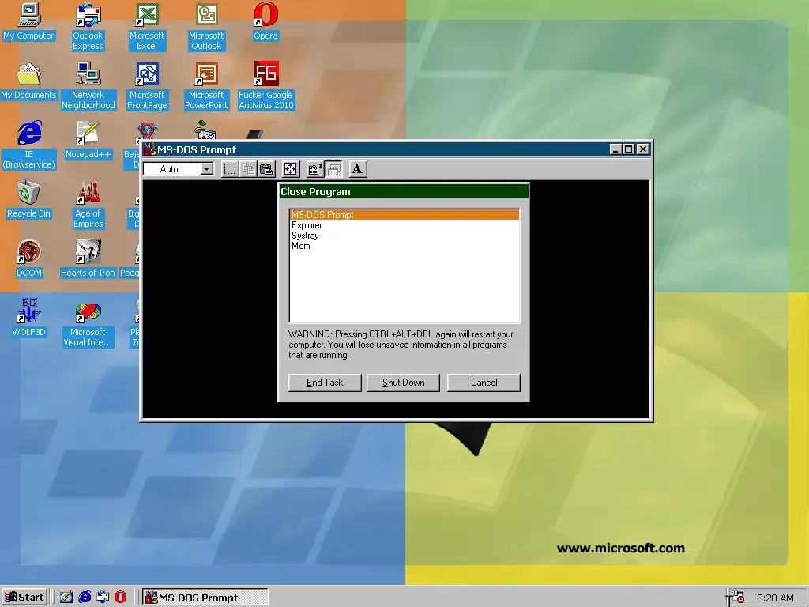Click MS-DOS Prompt taskbar button
The image size is (809, 607).
[205, 598]
